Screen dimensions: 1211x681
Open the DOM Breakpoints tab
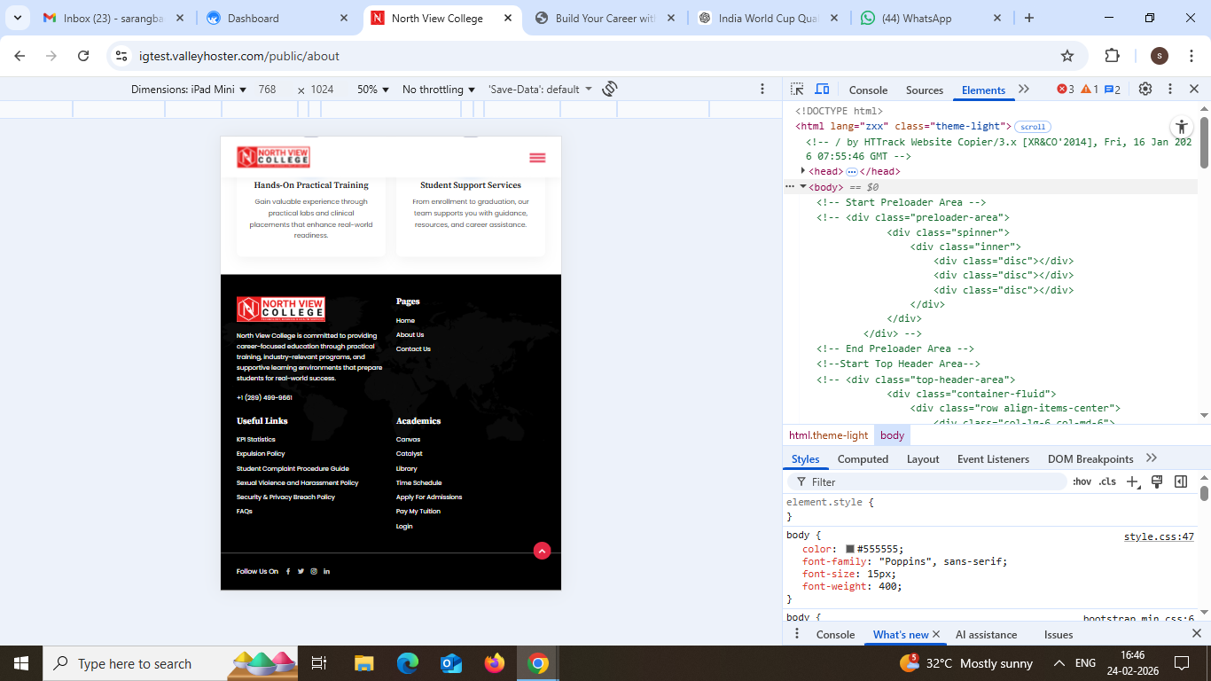click(1090, 459)
